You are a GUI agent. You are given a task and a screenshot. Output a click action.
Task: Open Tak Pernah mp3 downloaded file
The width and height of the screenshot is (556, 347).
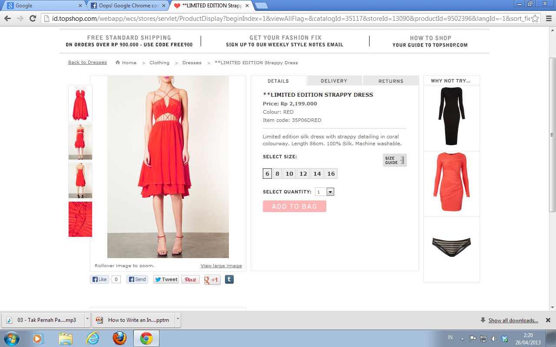point(43,320)
